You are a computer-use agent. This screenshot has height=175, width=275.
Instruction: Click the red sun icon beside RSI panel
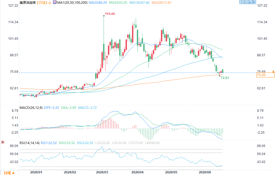(x=3, y=142)
